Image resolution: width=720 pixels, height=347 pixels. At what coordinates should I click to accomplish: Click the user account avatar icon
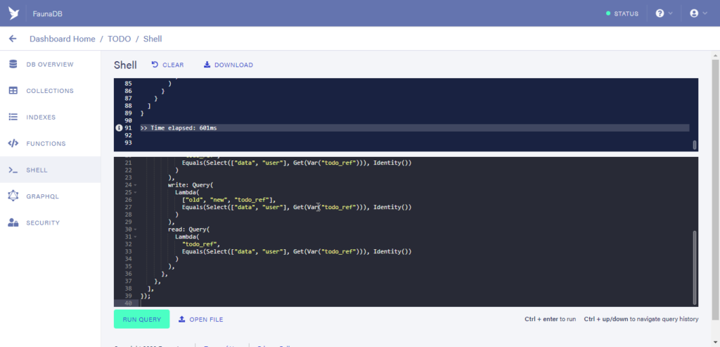pyautogui.click(x=694, y=13)
